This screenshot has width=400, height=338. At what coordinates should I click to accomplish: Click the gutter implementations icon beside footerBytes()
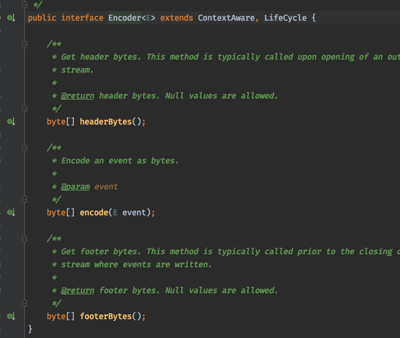(11, 316)
